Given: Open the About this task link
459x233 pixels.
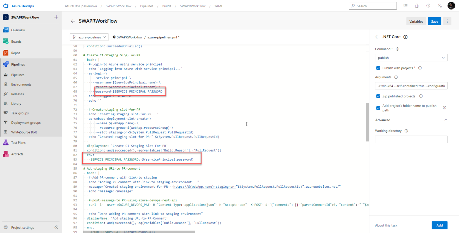Looking at the screenshot, I should click(x=386, y=225).
